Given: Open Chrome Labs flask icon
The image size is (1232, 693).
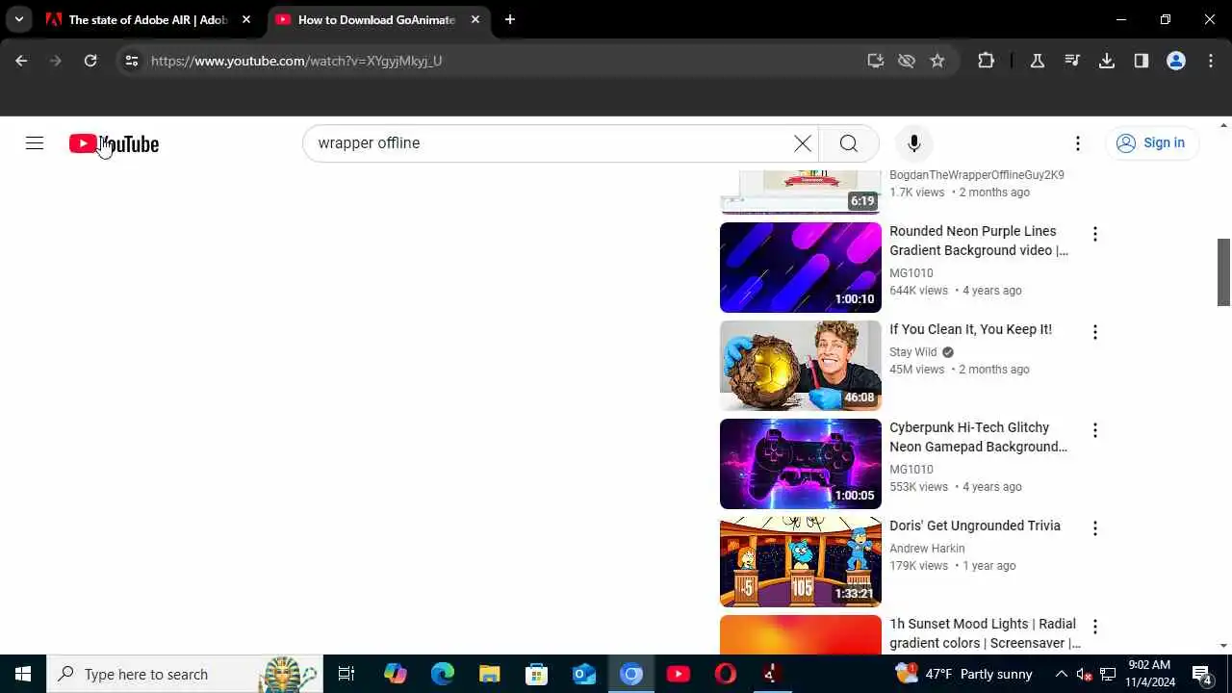Looking at the screenshot, I should 1038,61.
